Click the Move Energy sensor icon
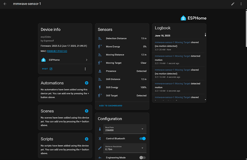Screen dimensions: 247x160 (100, 47)
